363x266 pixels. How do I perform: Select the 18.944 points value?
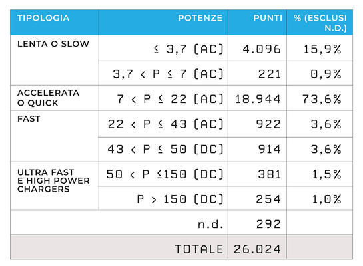pos(258,99)
